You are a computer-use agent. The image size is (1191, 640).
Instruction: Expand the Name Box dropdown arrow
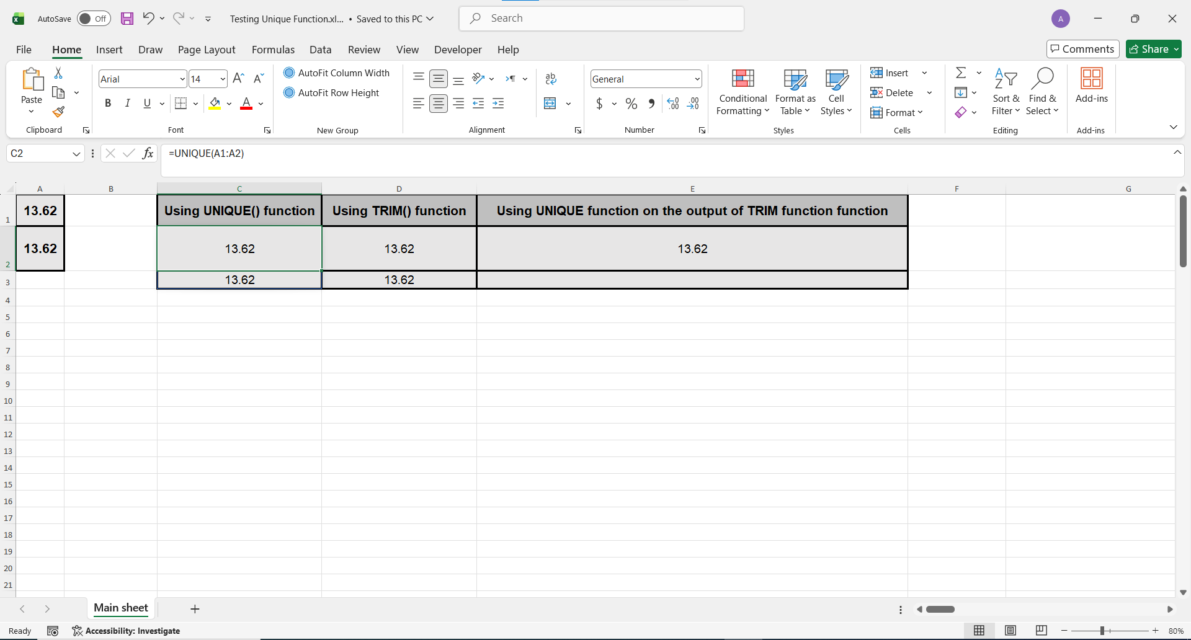[76, 154]
